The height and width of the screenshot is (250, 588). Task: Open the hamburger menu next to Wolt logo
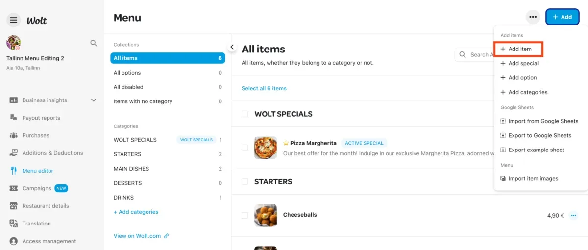pyautogui.click(x=14, y=20)
